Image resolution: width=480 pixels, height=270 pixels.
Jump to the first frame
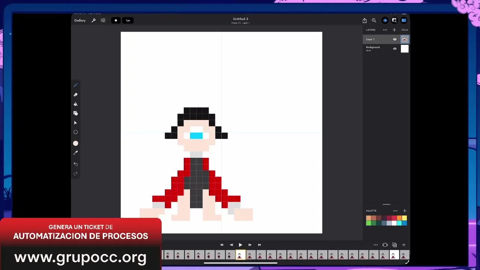coord(222,245)
